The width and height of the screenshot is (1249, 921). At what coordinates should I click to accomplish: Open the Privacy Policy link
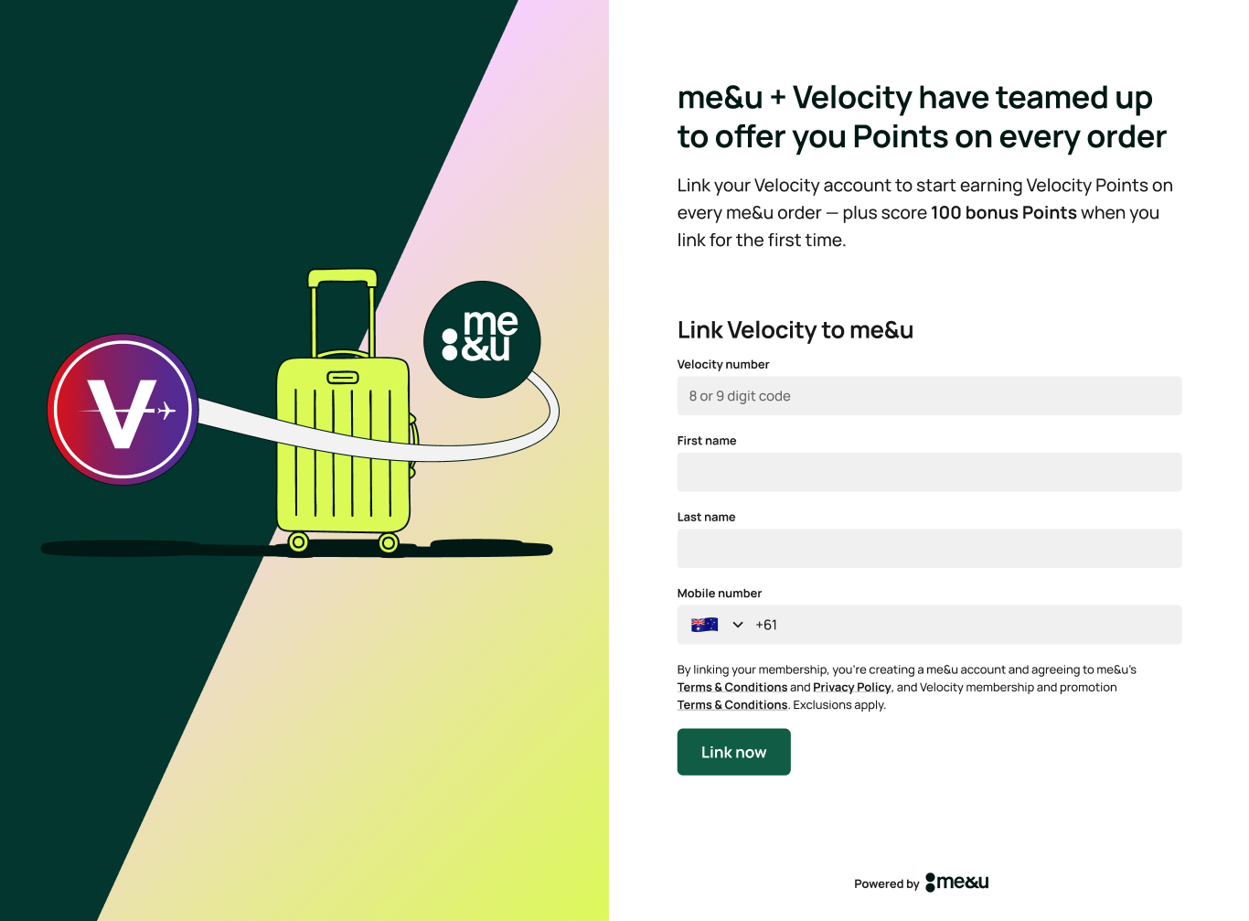[x=851, y=688]
